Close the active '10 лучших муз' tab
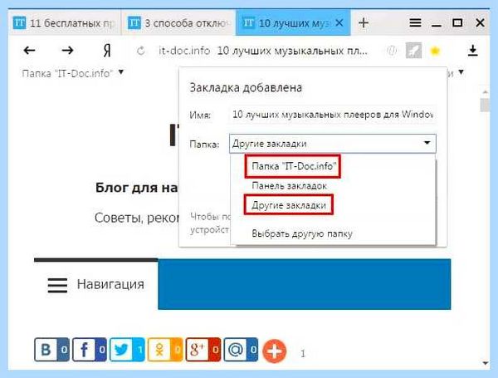The width and height of the screenshot is (498, 378). pyautogui.click(x=339, y=23)
